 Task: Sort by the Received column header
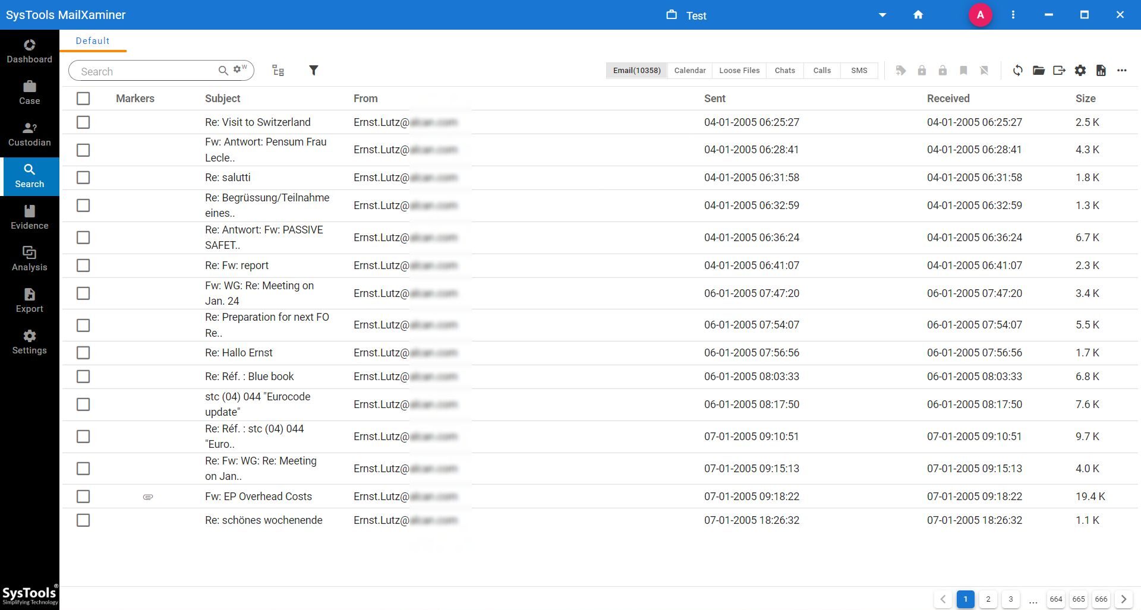click(x=948, y=99)
